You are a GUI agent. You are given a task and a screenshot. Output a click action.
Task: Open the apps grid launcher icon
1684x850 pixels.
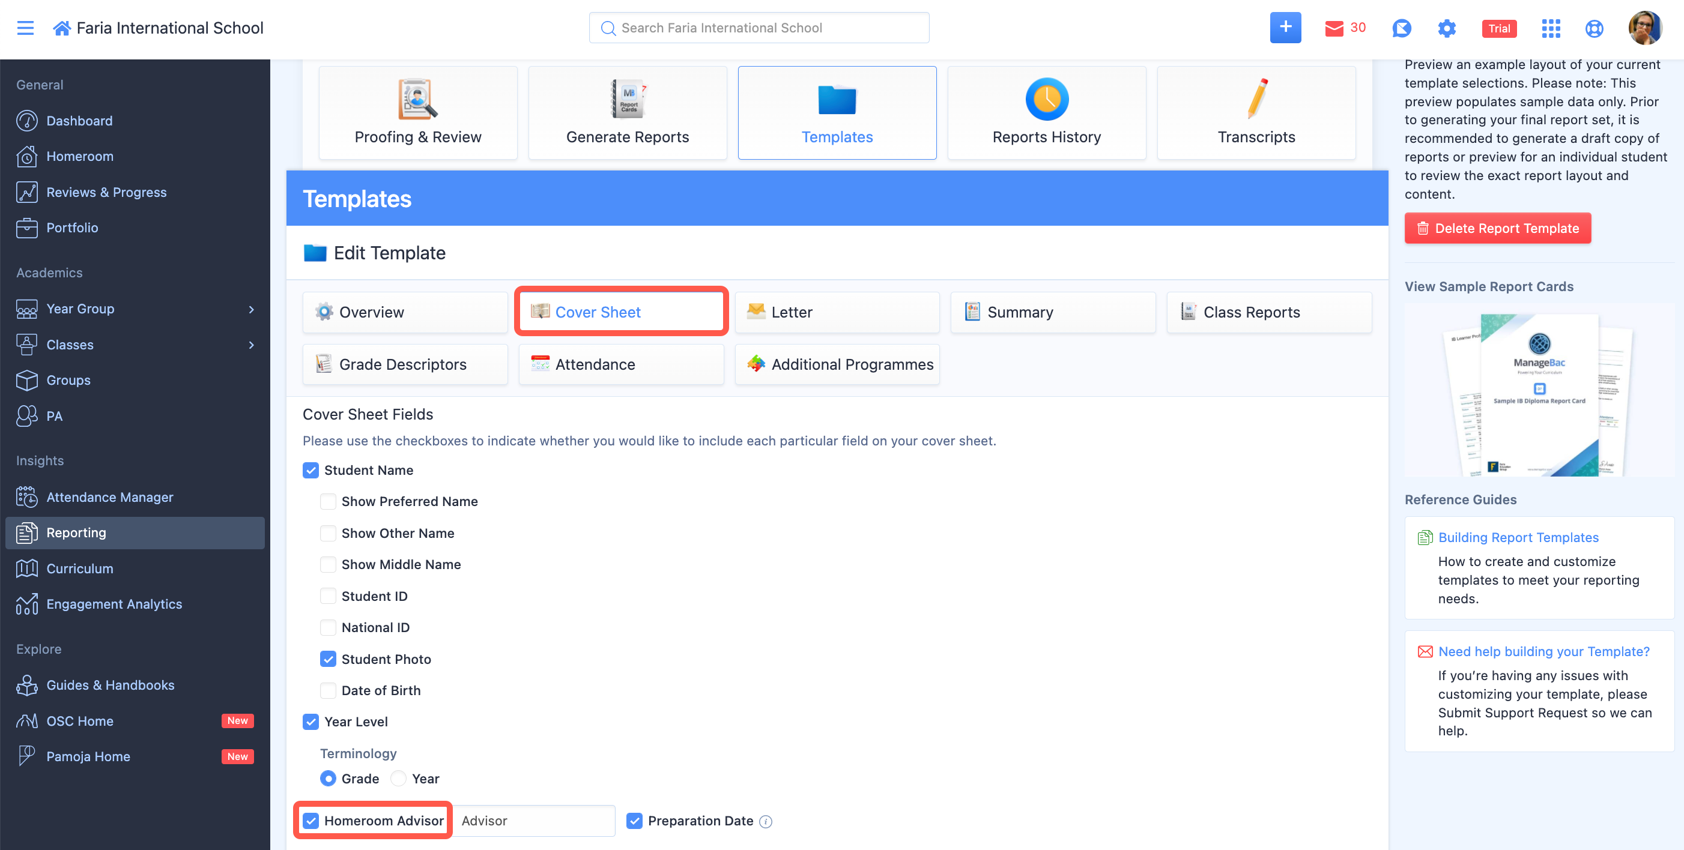coord(1550,28)
